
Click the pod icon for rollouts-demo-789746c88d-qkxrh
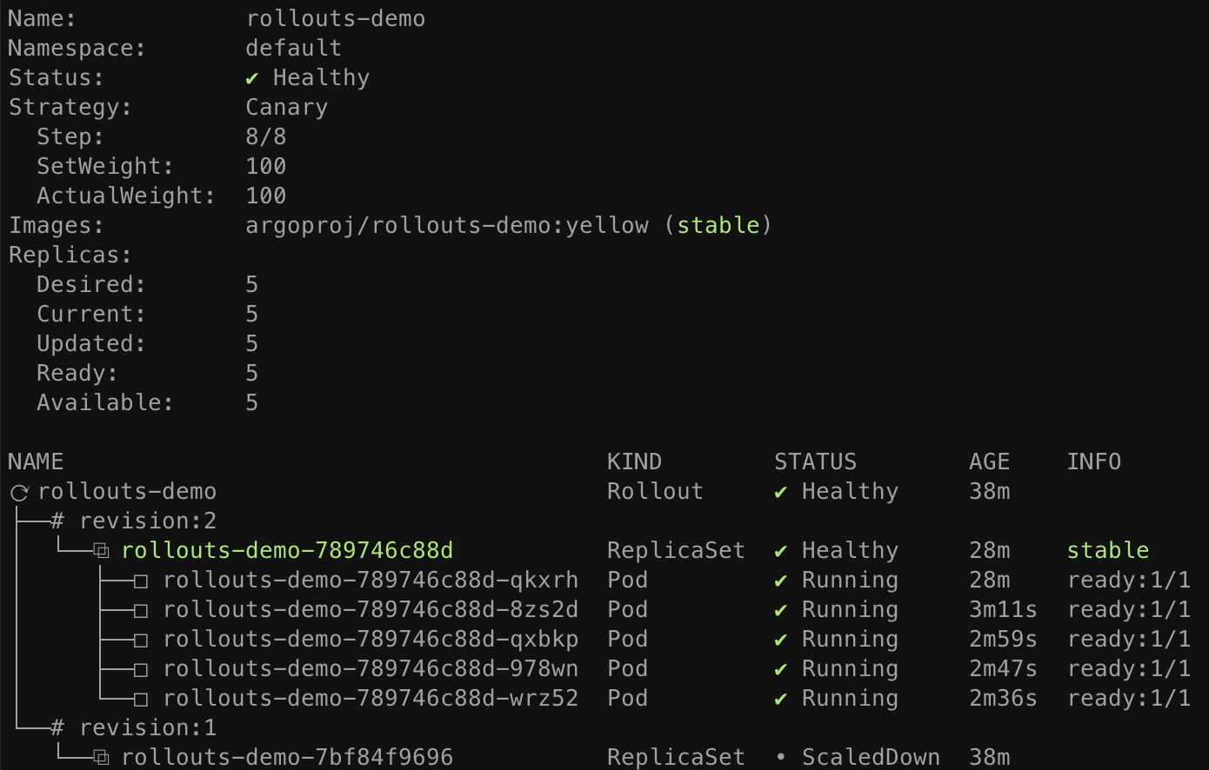tap(141, 581)
